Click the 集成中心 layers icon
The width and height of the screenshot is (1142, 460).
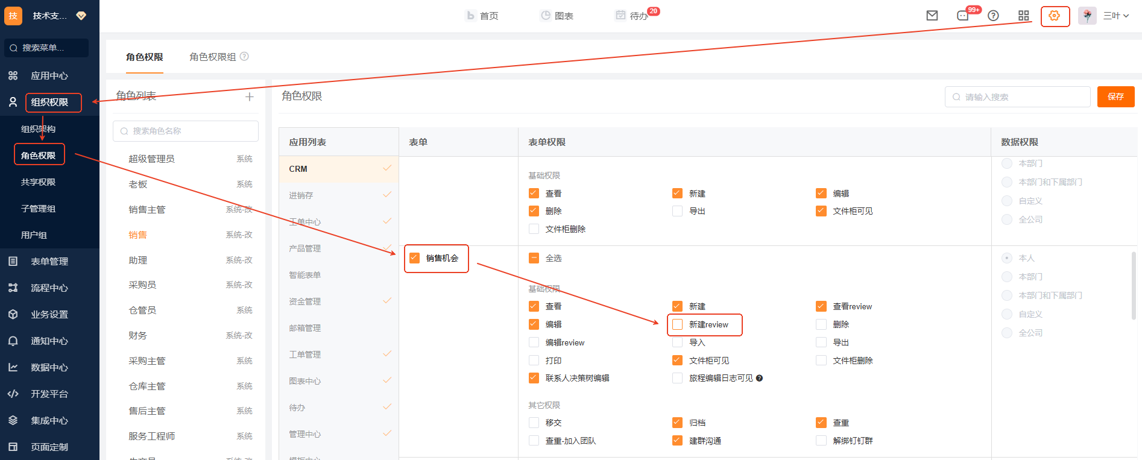coord(13,420)
